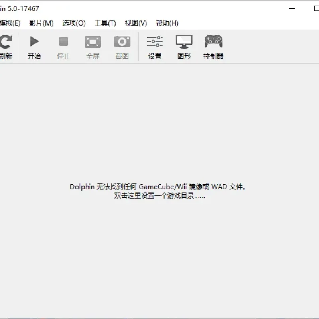Open the 模拟(E) emulation menu
Image resolution: width=319 pixels, height=319 pixels.
pyautogui.click(x=10, y=23)
